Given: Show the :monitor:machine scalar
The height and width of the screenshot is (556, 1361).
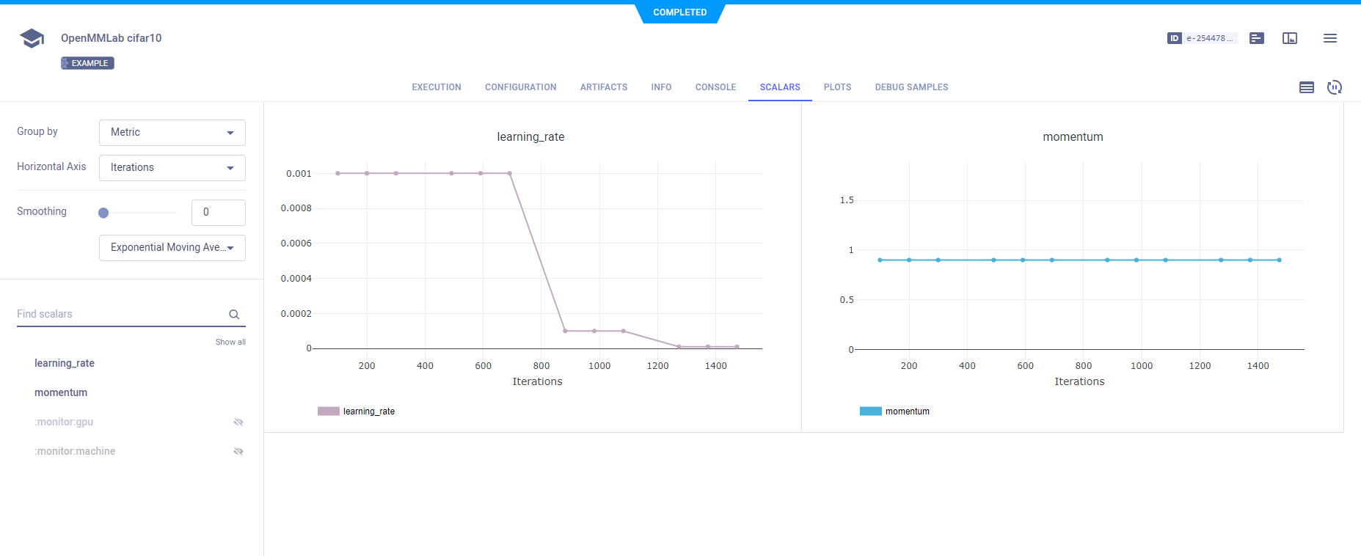Looking at the screenshot, I should pyautogui.click(x=238, y=452).
